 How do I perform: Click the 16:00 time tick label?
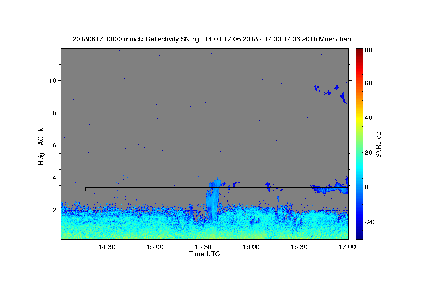pos(251,247)
